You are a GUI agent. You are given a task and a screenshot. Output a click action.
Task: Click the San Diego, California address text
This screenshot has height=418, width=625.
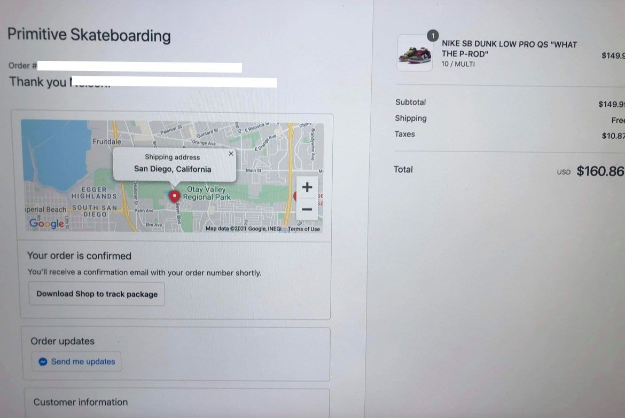173,169
